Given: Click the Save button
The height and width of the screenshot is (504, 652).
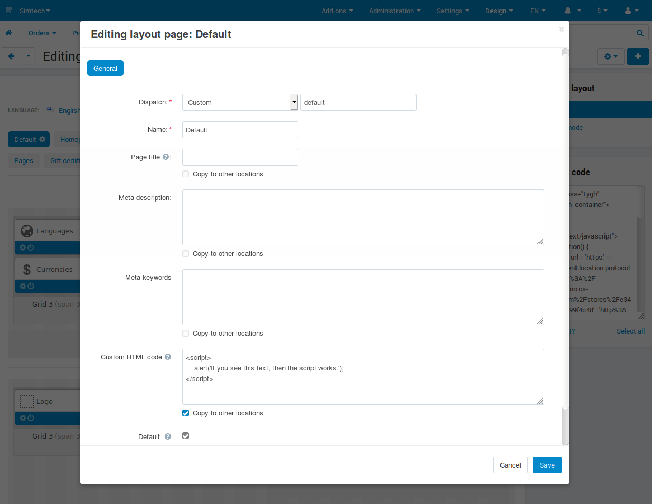Looking at the screenshot, I should [x=547, y=465].
